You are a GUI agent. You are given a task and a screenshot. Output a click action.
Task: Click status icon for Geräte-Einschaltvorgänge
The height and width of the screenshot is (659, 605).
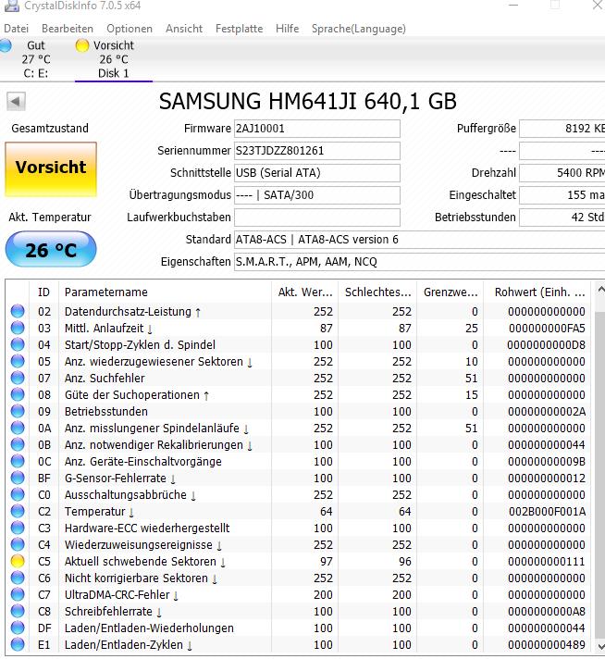pyautogui.click(x=18, y=462)
